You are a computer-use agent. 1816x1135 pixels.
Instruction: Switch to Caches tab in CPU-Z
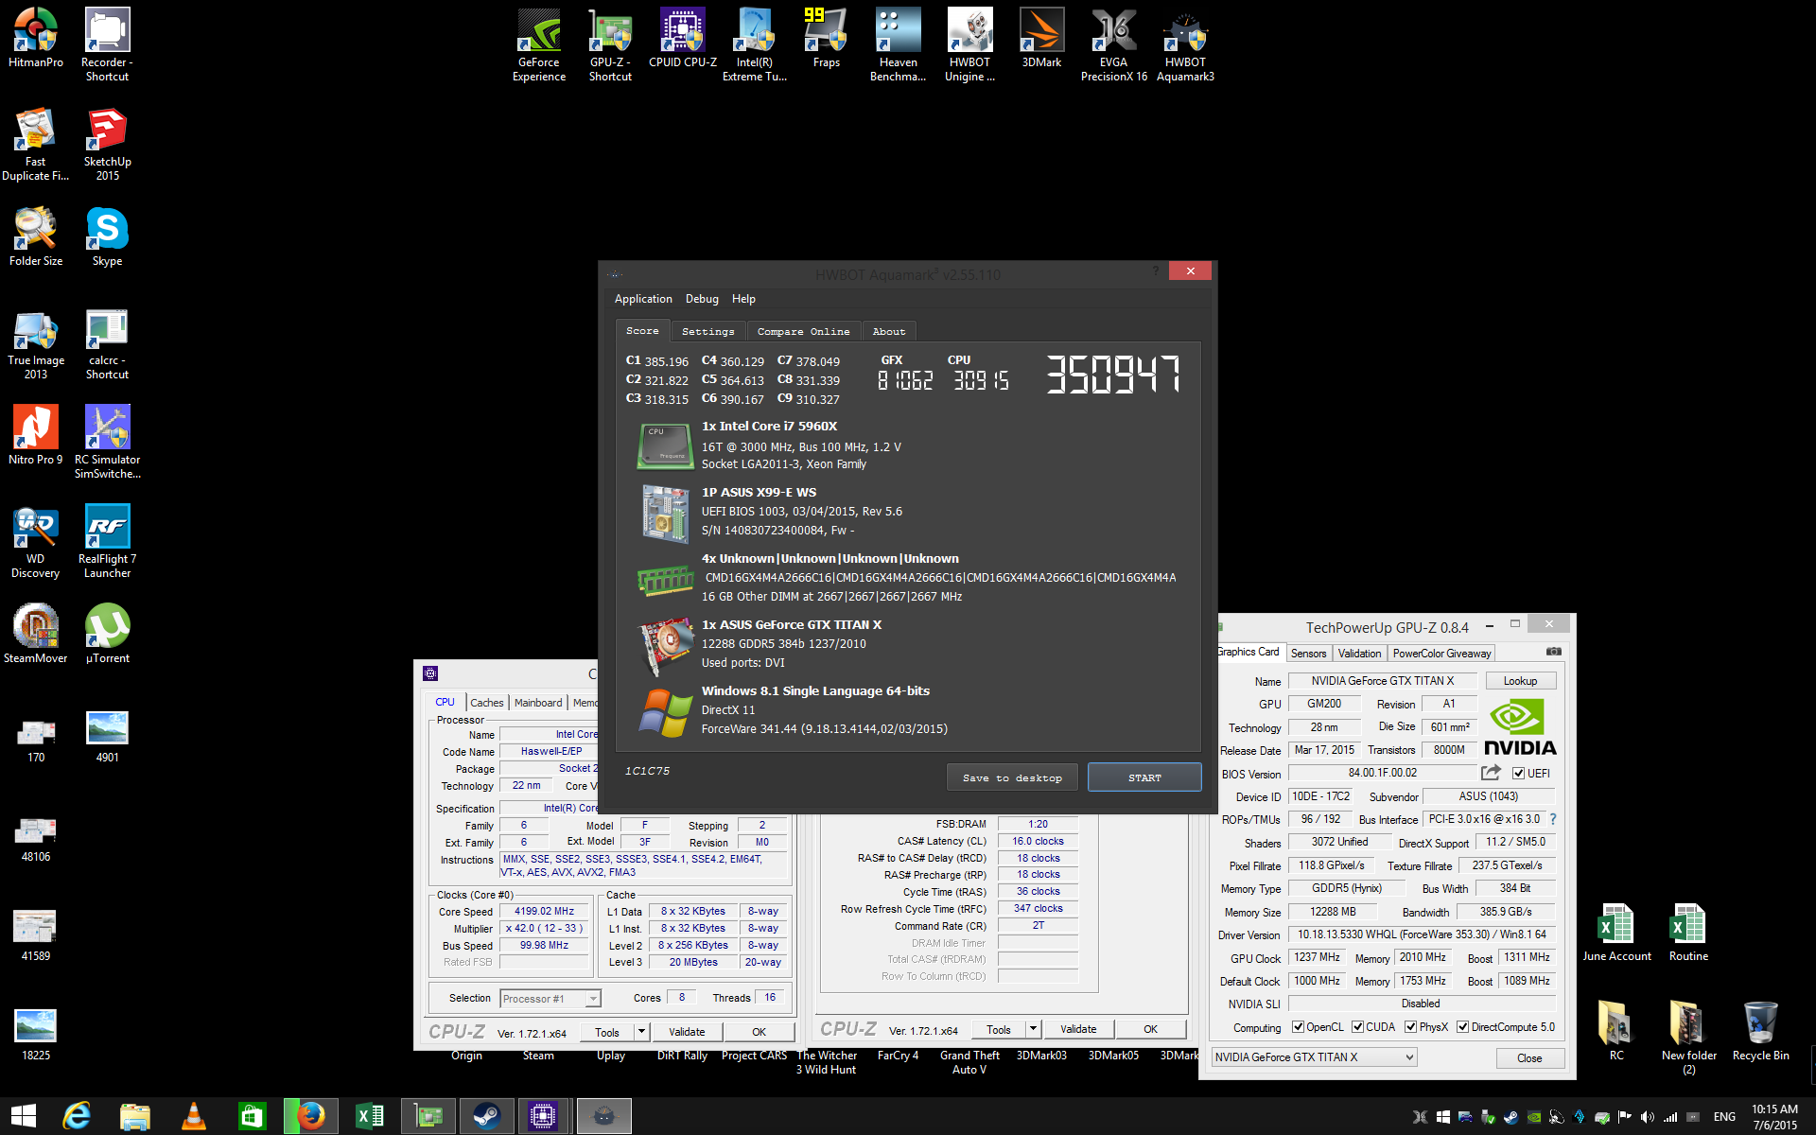(x=487, y=703)
